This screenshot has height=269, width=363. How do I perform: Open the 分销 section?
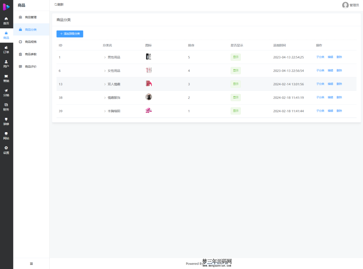pyautogui.click(x=6, y=93)
